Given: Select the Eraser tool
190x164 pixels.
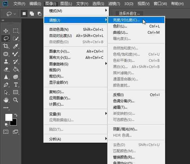Looking at the screenshot, I should pos(6,69).
